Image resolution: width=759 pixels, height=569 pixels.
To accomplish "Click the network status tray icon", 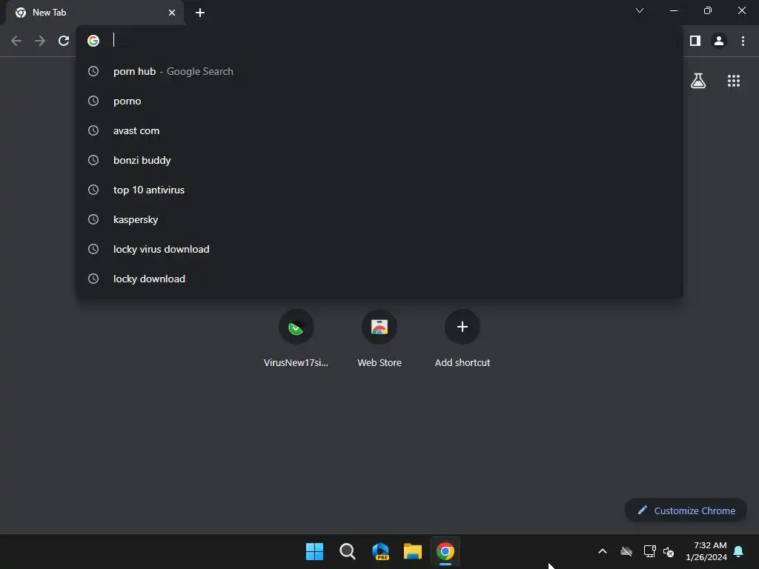I will coord(649,551).
